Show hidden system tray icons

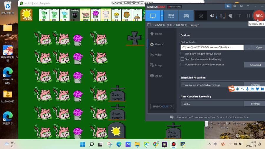(x=209, y=144)
